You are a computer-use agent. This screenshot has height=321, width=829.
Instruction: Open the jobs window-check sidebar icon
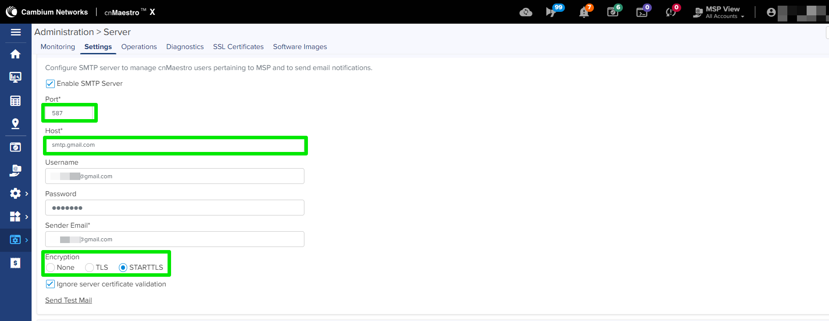pyautogui.click(x=15, y=147)
